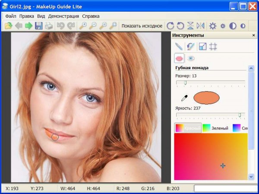Open the Файл menu
The height and width of the screenshot is (194, 259).
(x=11, y=16)
